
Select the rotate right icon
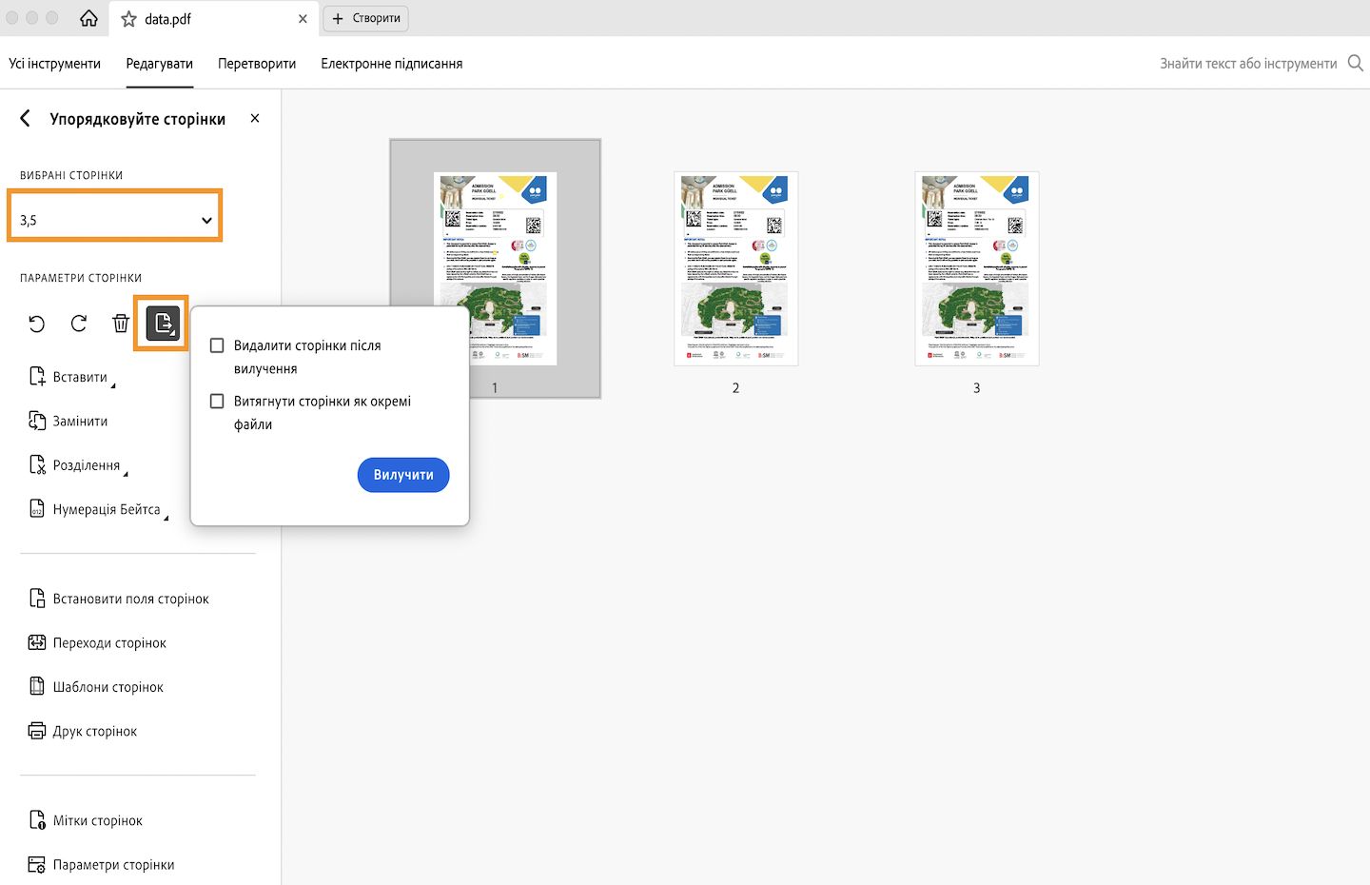point(78,324)
